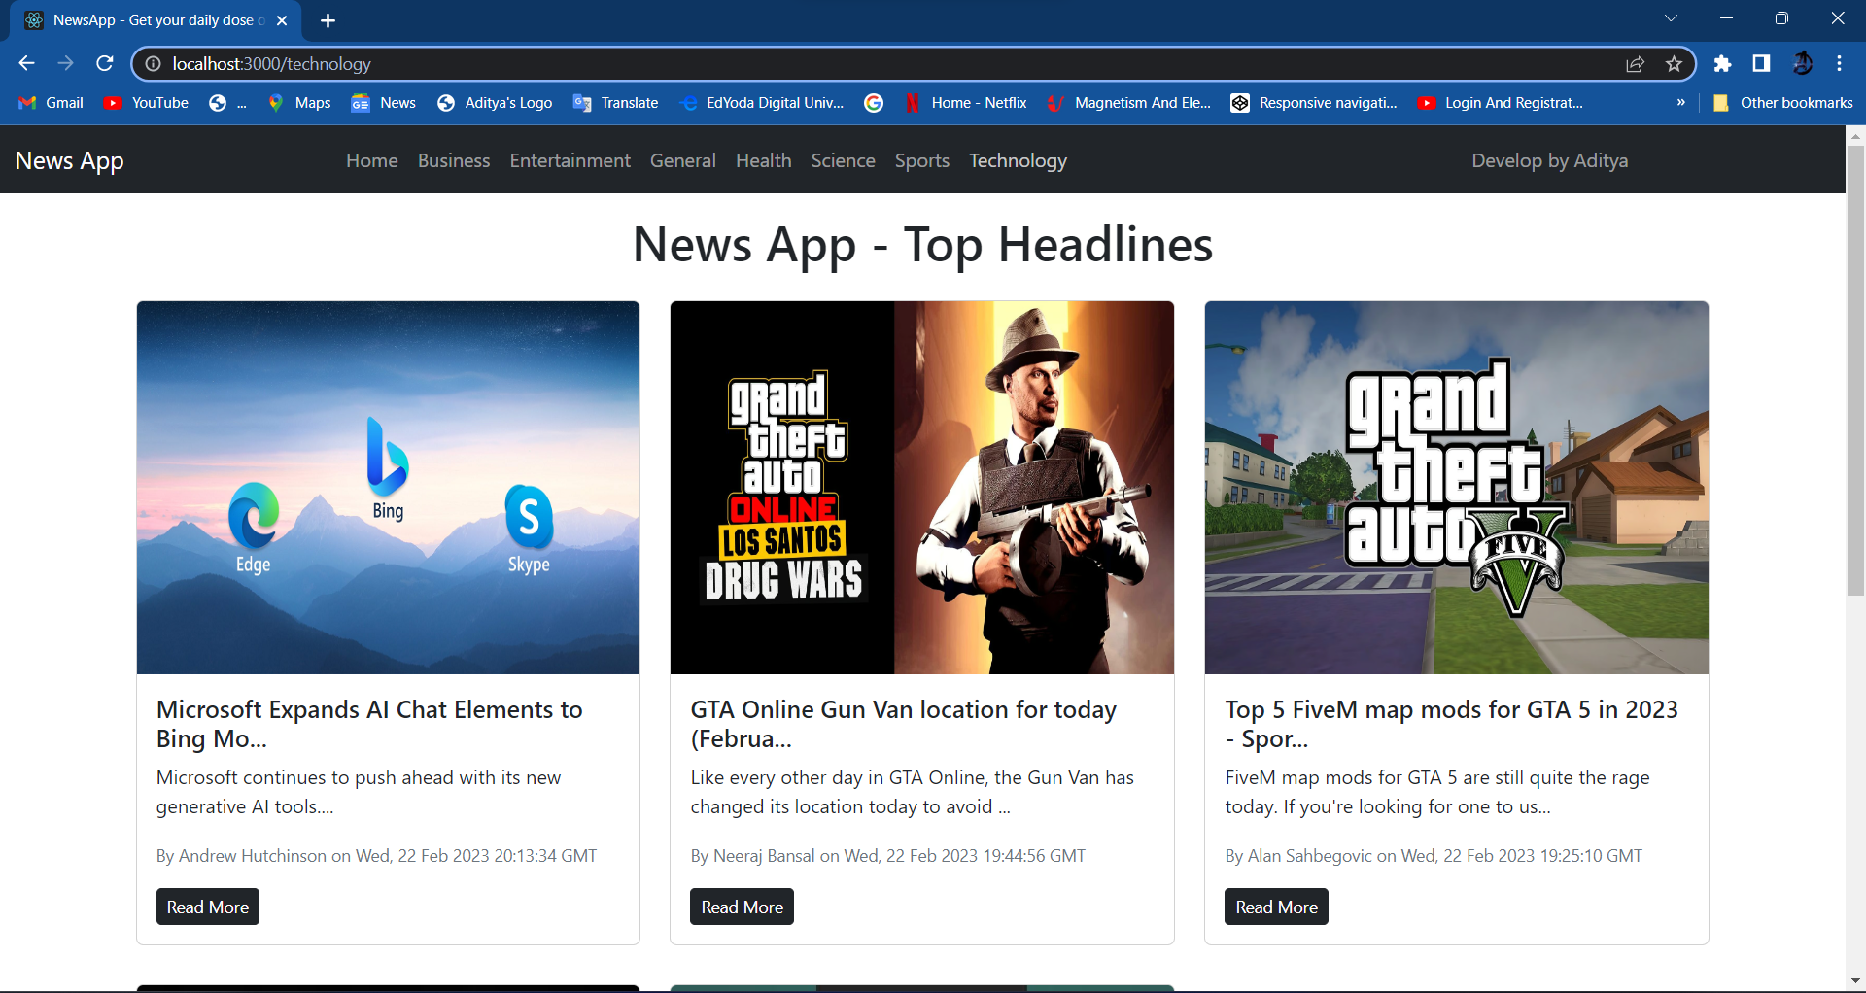Select the Entertainment nav item

click(570, 160)
